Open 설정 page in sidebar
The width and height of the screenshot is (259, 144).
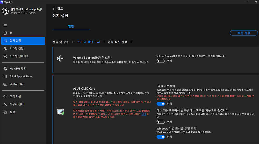click(x=23, y=112)
